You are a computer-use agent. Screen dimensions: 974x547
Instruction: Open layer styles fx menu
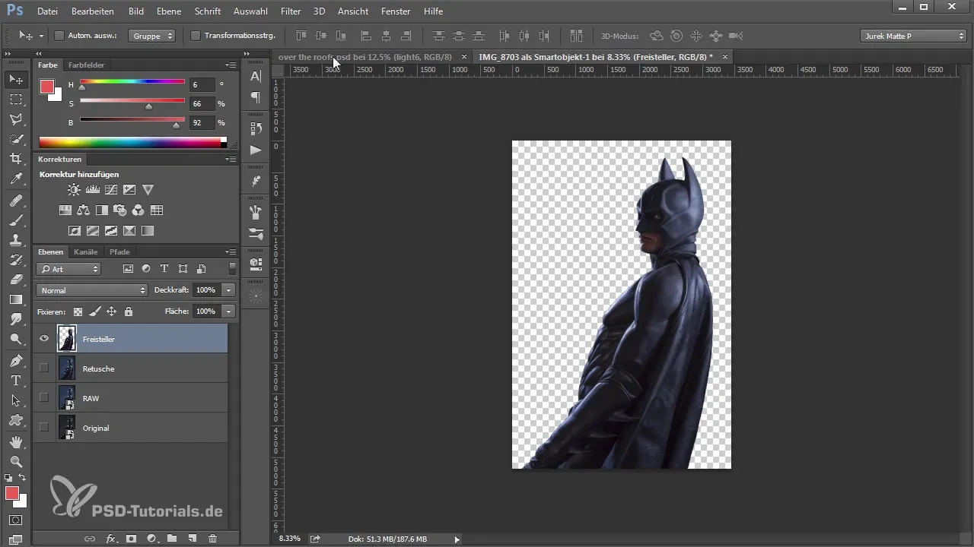(x=111, y=539)
